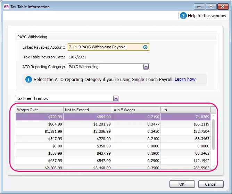Image resolution: width=232 pixels, height=194 pixels.
Task: Click the OK button
Action: click(x=182, y=184)
